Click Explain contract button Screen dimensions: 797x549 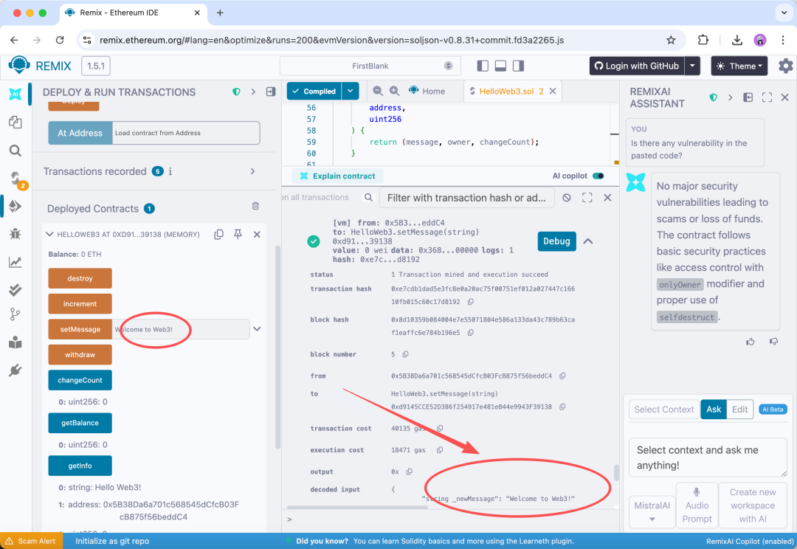click(x=337, y=176)
